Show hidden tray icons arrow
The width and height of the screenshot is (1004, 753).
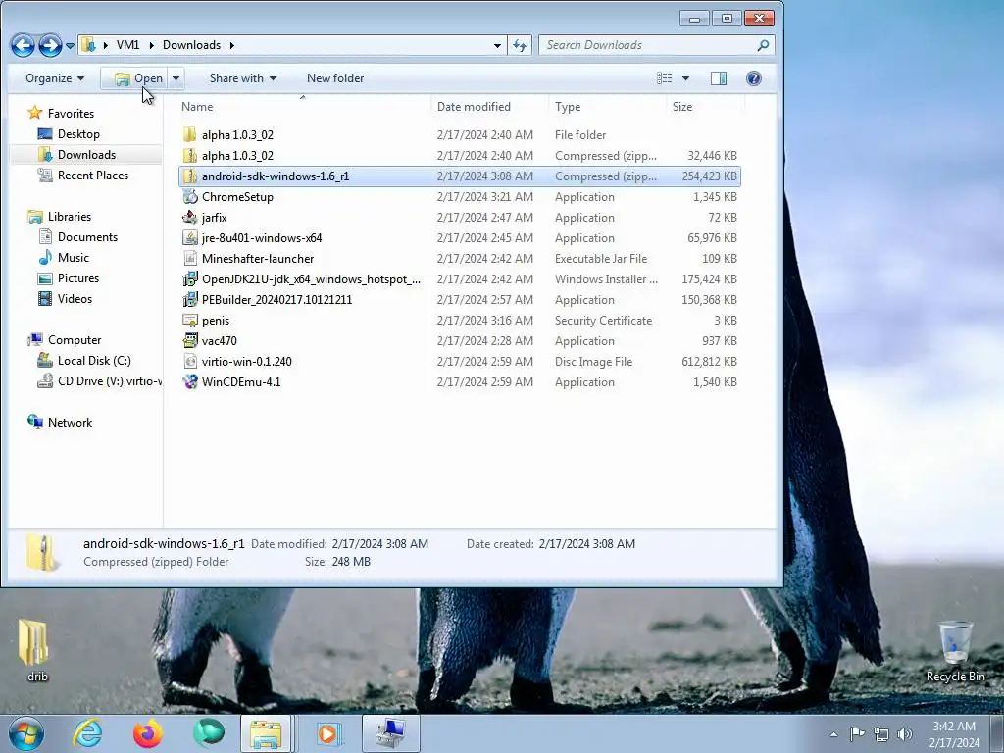coord(833,734)
